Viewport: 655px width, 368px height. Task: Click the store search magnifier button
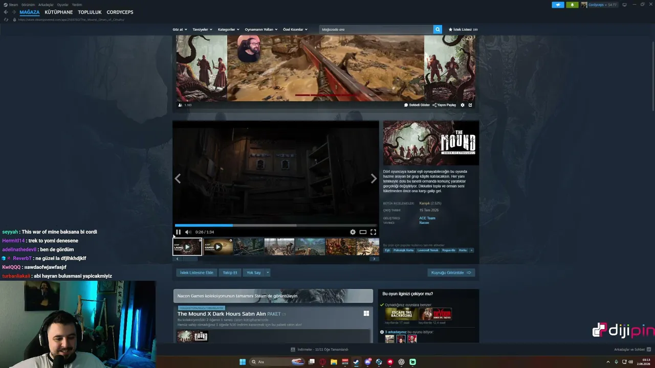[x=438, y=30]
